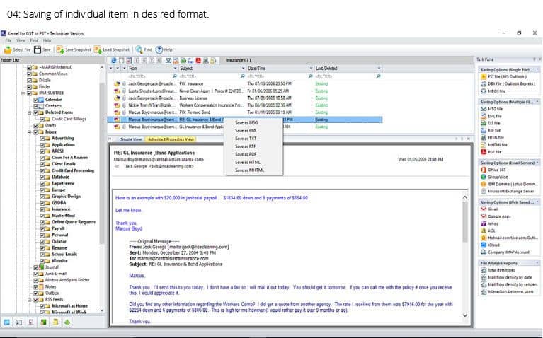Choose Yahoo web based option
This screenshot has height=338, width=543.
[490, 224]
